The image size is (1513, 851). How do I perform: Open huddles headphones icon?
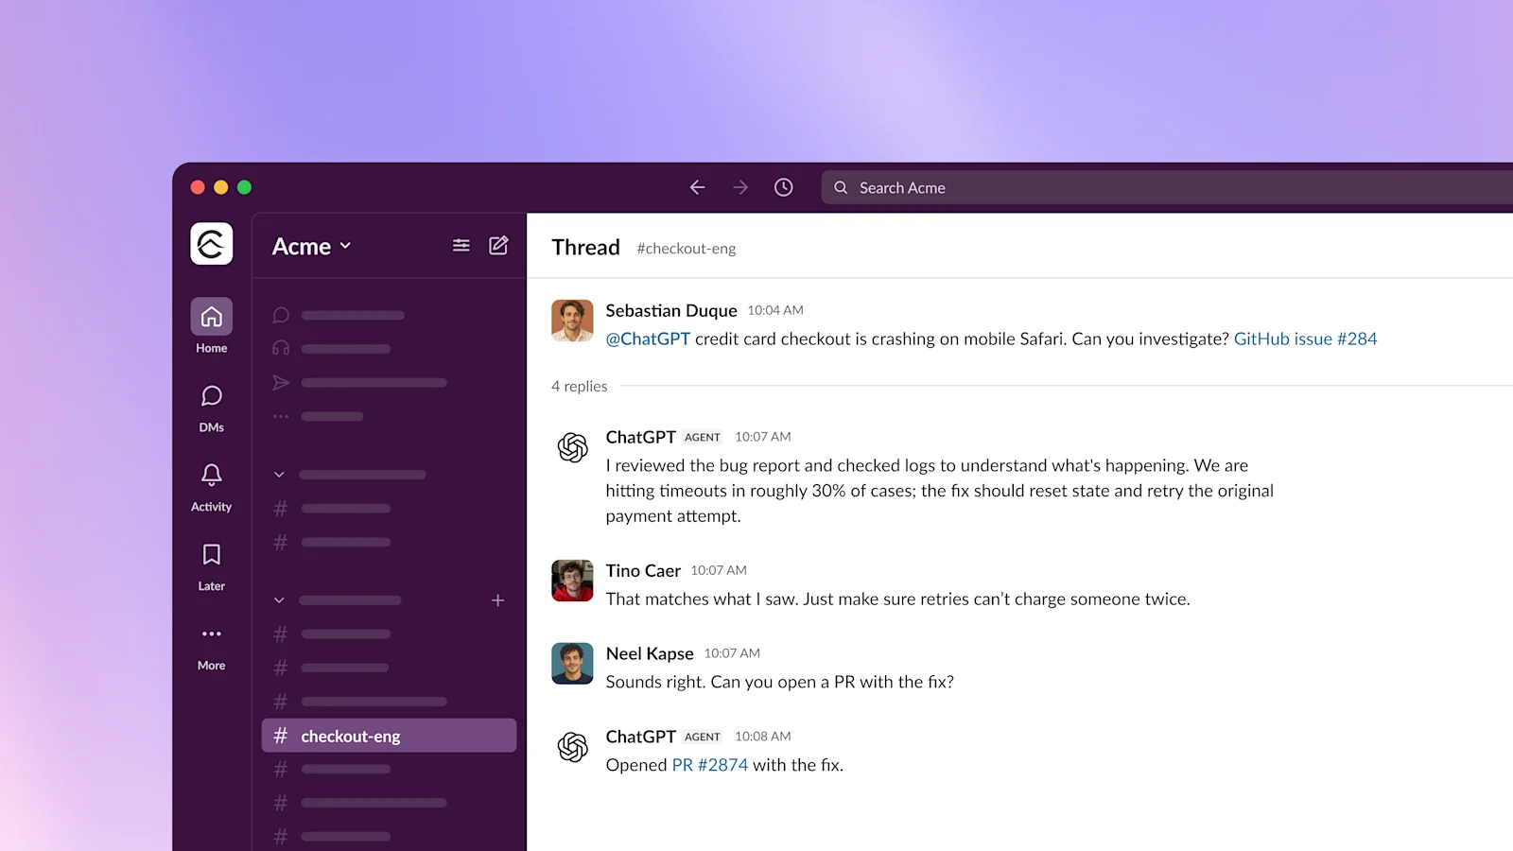281,348
